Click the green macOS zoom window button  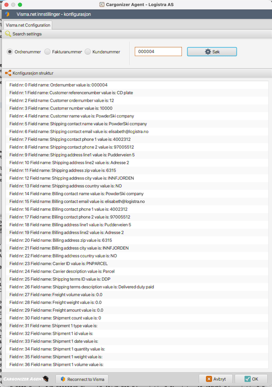click(20, 5)
